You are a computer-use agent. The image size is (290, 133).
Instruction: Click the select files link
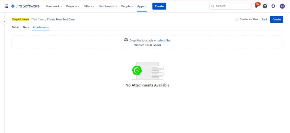coord(164,40)
